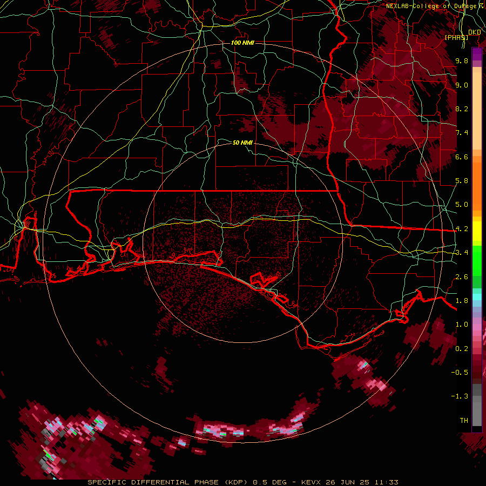Viewport: 486px width, 486px height.
Task: Click the 5.8 scale value
Action: click(x=462, y=181)
